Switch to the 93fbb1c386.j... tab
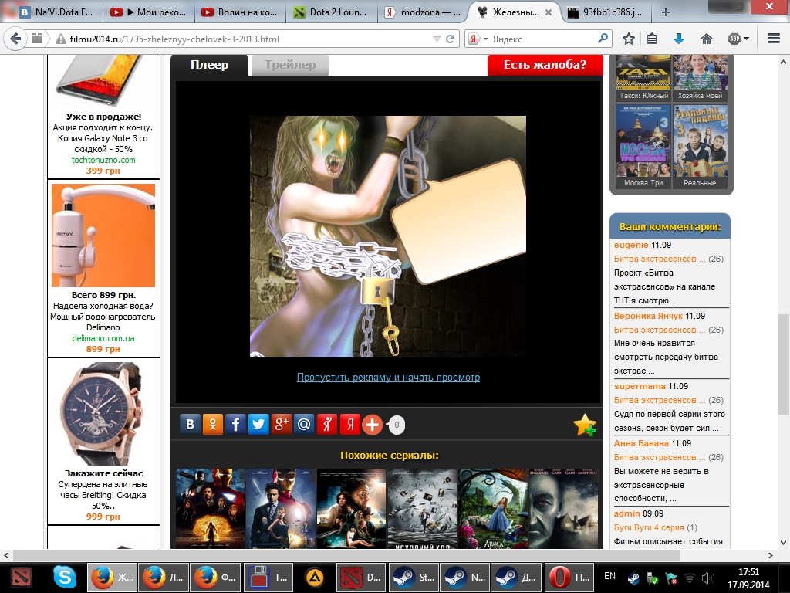 pos(606,12)
